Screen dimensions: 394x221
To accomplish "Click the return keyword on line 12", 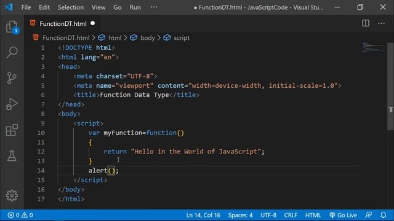I will [x=115, y=152].
